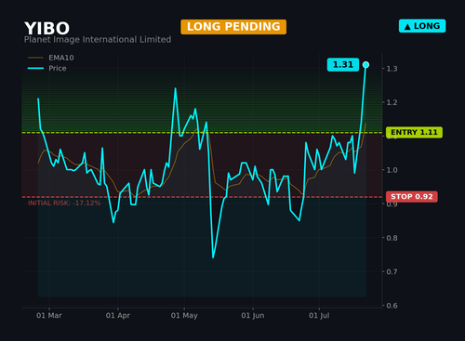The image size is (465, 341).
Task: Click the YIBO ticker symbol
Action: (x=46, y=29)
